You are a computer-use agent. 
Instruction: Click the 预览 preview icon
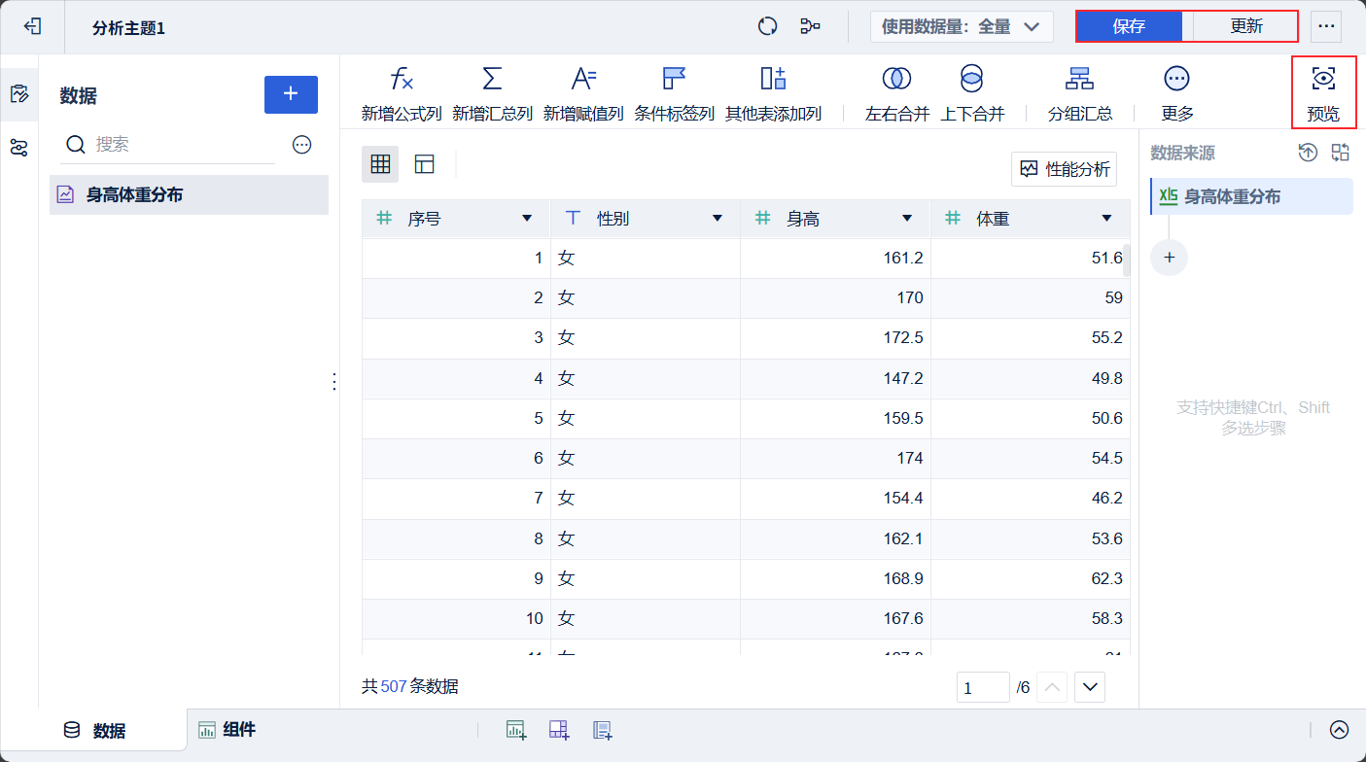click(1323, 93)
